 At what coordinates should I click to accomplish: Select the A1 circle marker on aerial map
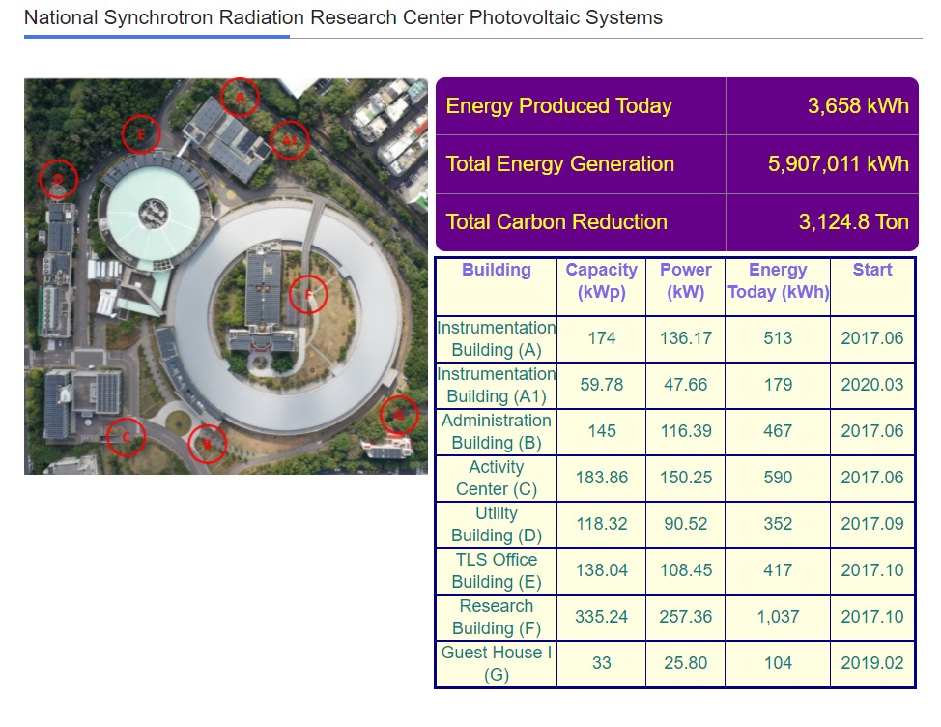coord(289,141)
